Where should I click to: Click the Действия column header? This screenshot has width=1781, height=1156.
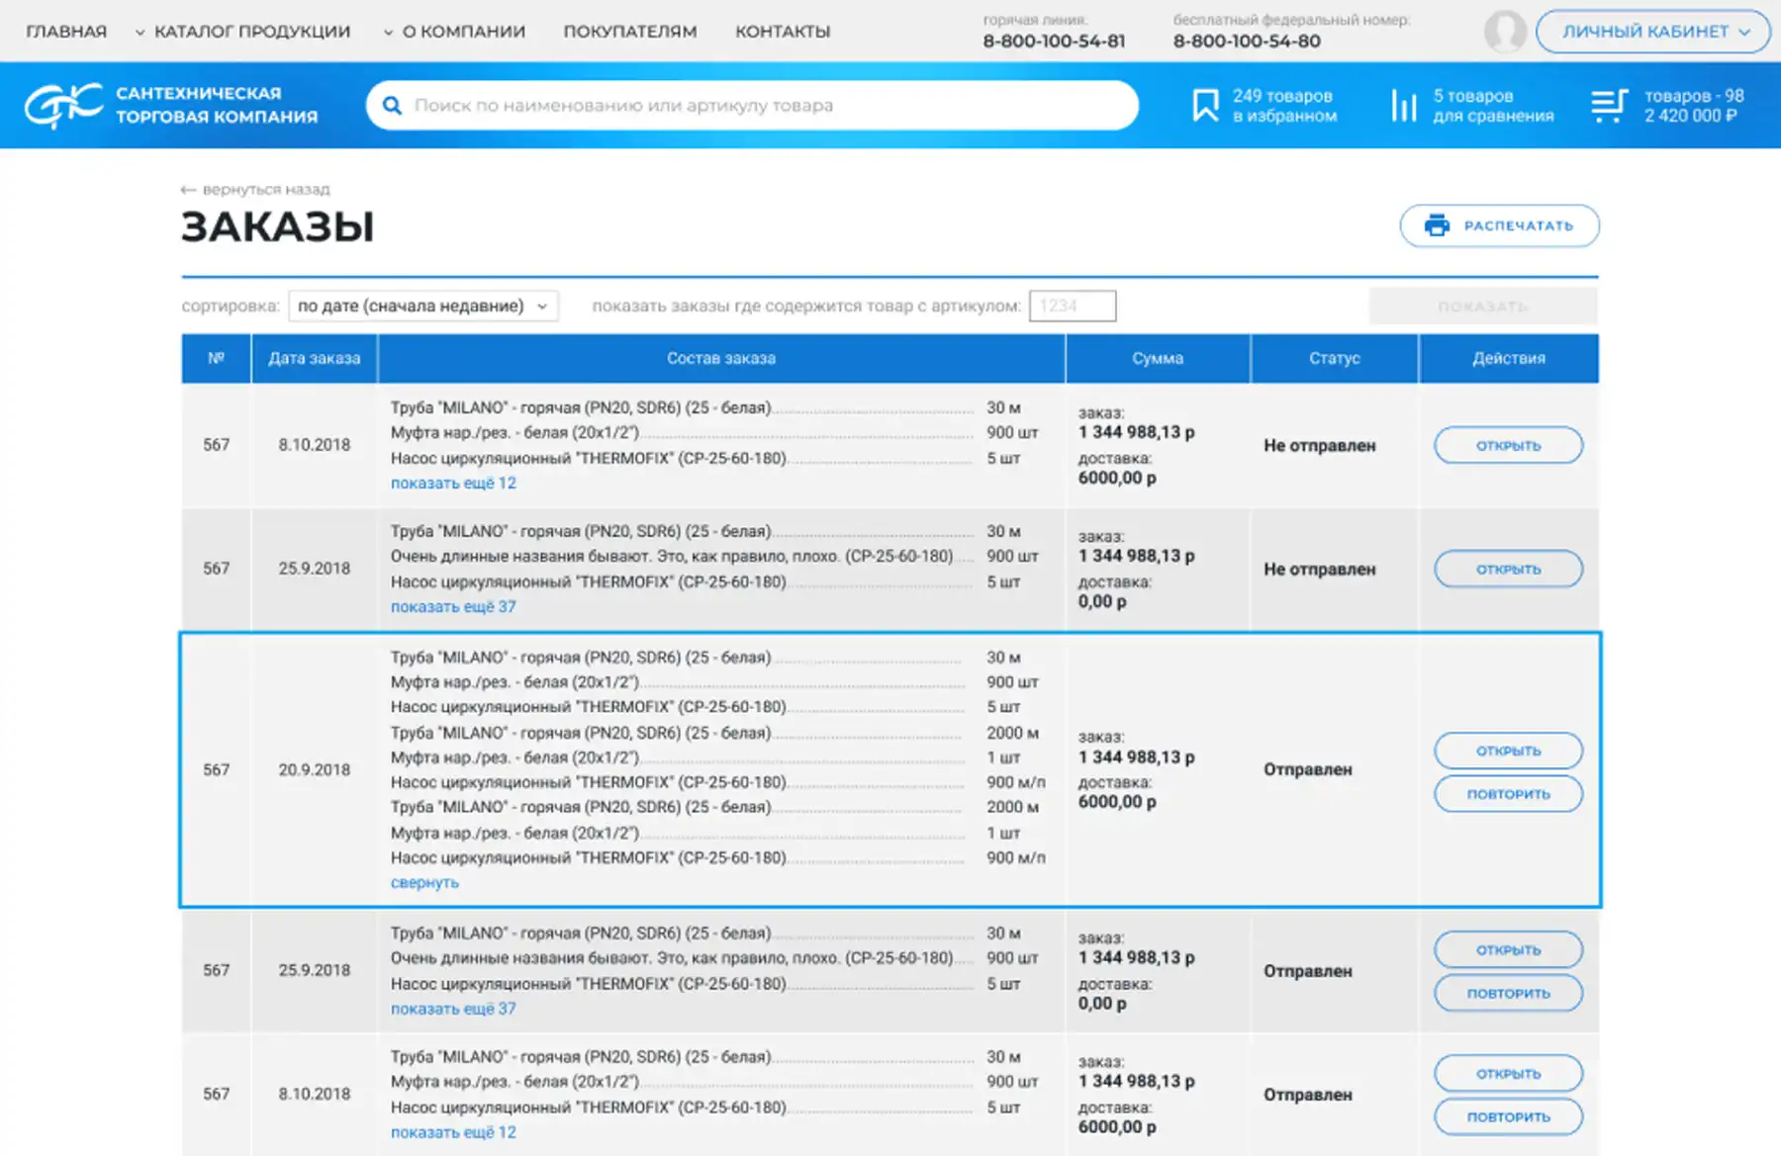click(1509, 358)
